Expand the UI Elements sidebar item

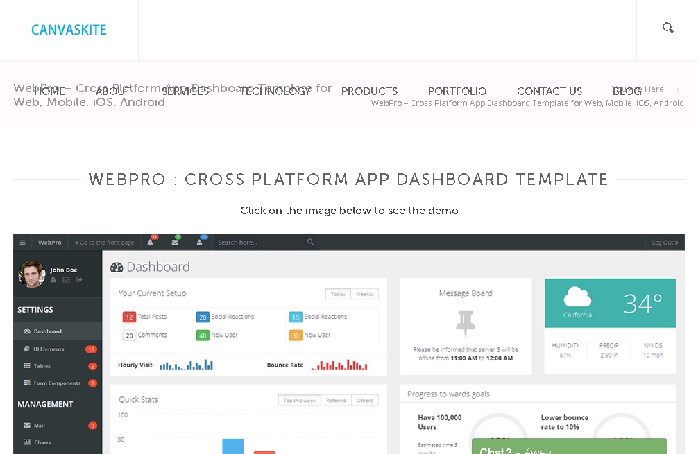[x=49, y=349]
